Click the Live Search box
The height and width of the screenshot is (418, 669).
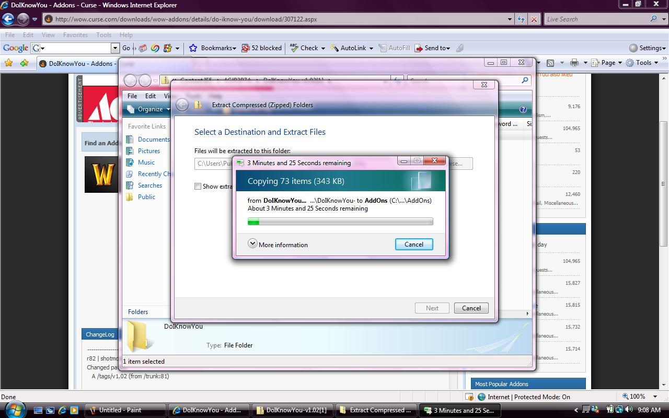[596, 19]
